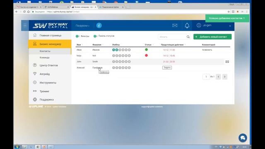Select the Алексей name cell
This screenshot has width=265, height=149.
point(80,68)
